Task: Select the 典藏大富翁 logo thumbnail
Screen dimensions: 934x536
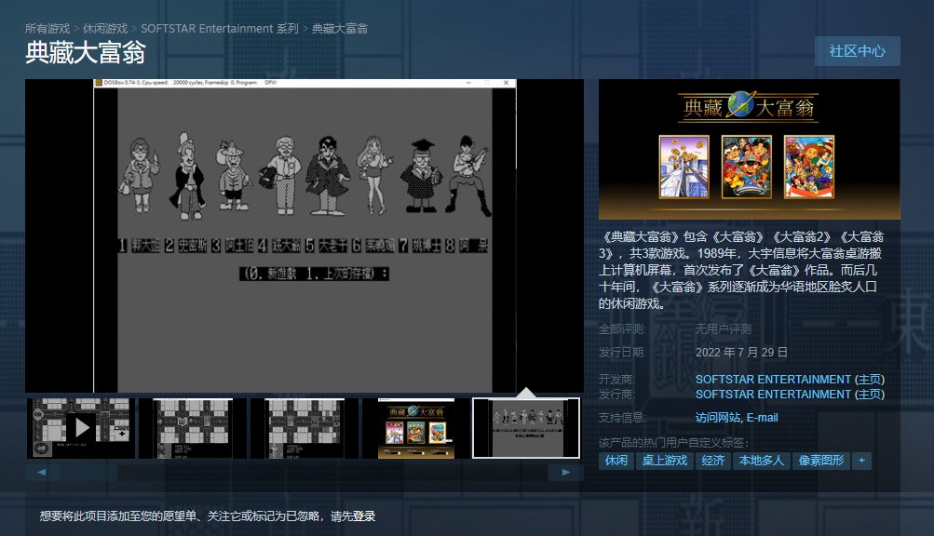Action: coord(416,428)
